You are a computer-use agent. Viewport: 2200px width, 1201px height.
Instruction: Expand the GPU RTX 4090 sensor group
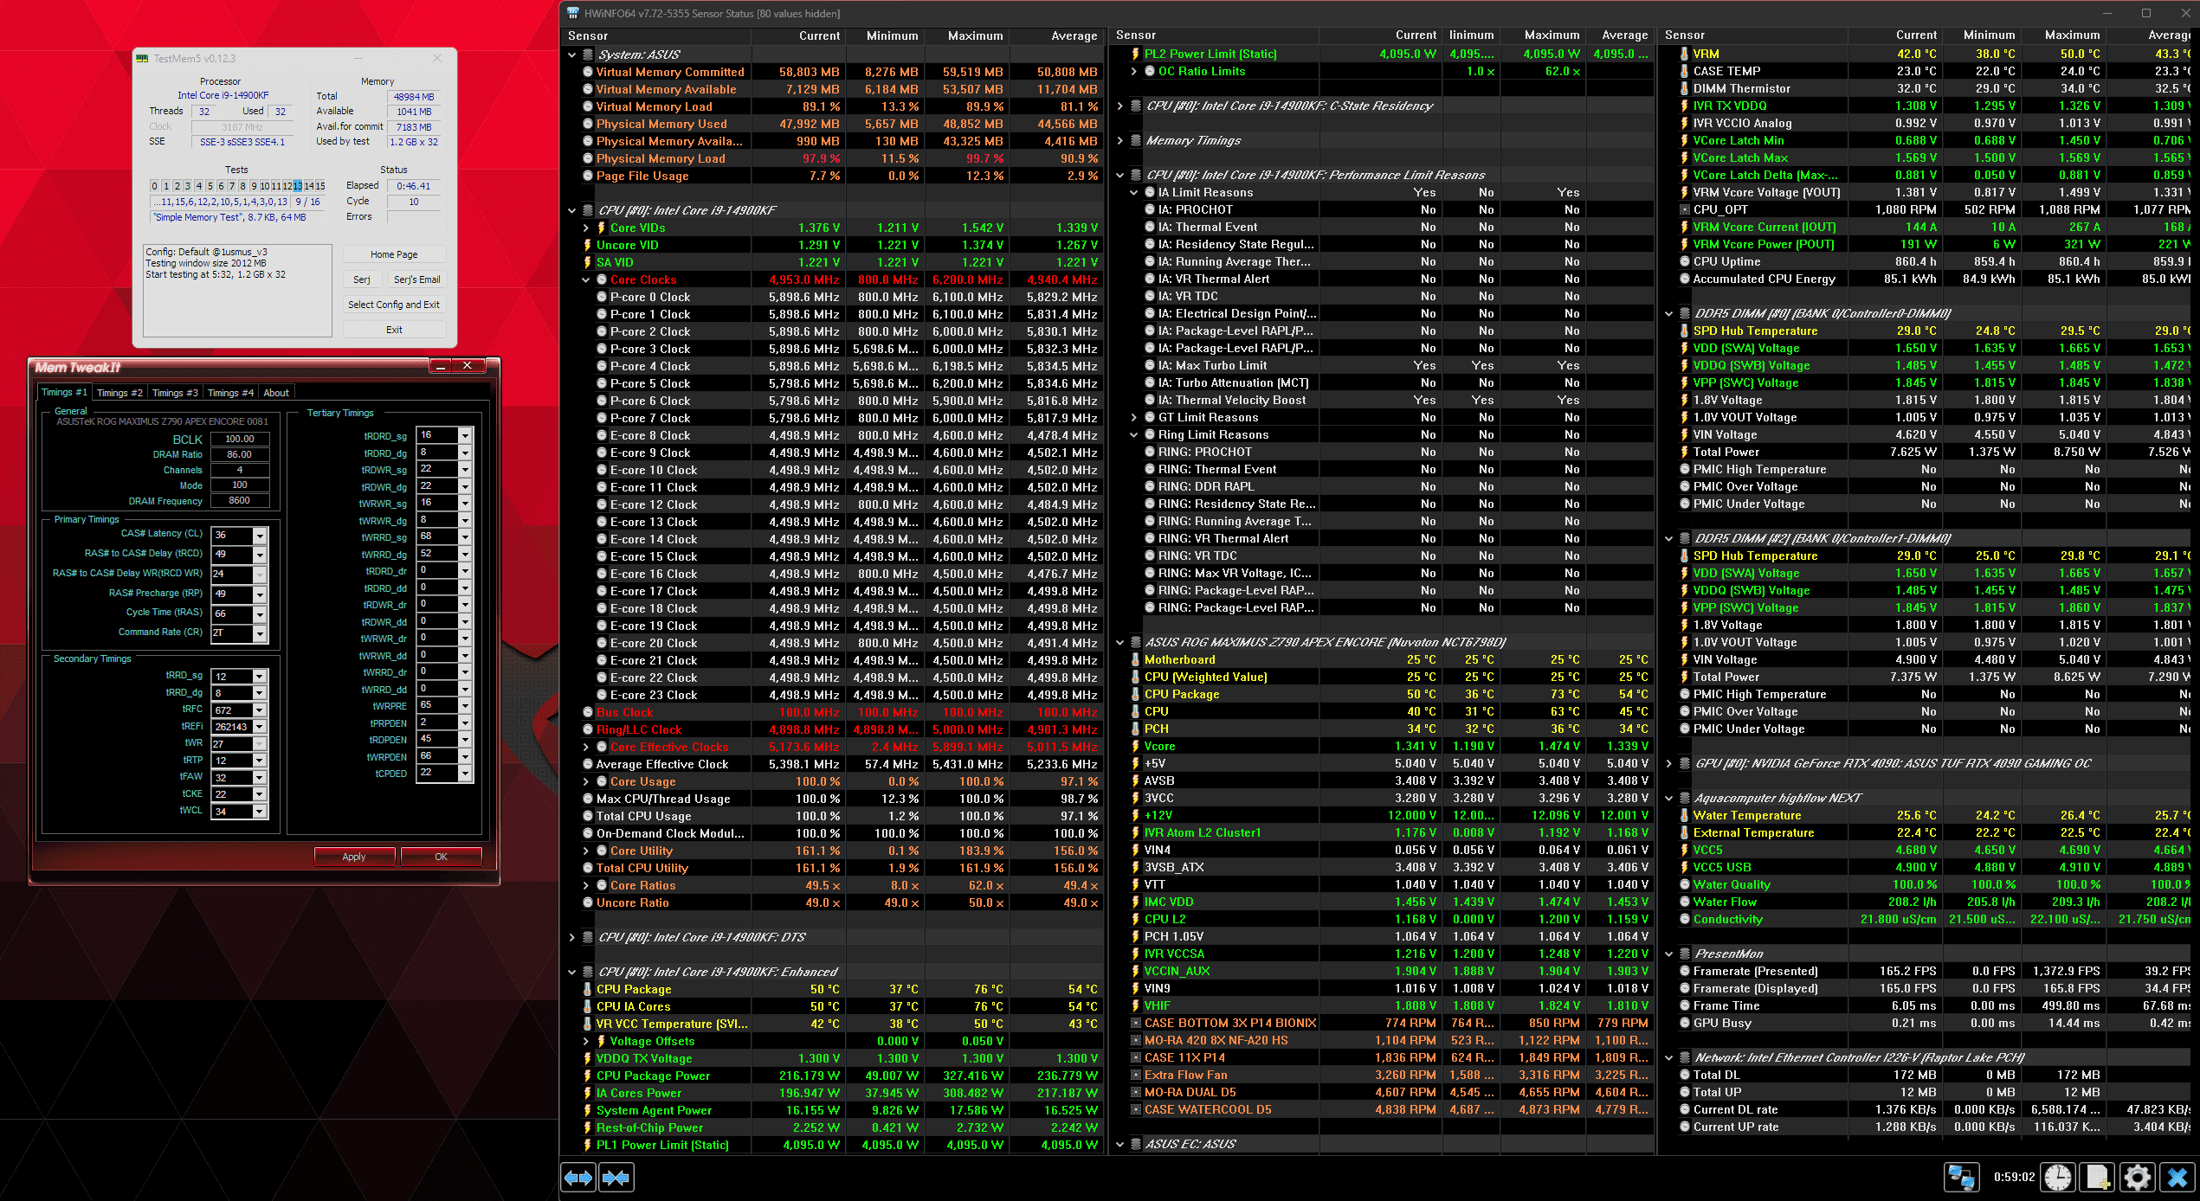[x=1668, y=763]
